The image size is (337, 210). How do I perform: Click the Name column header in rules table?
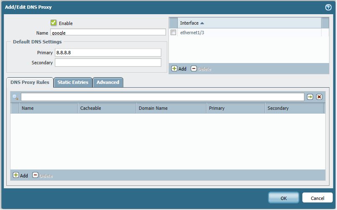(x=49, y=108)
